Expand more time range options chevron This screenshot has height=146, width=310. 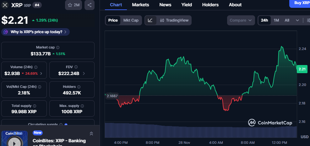pos(297,20)
